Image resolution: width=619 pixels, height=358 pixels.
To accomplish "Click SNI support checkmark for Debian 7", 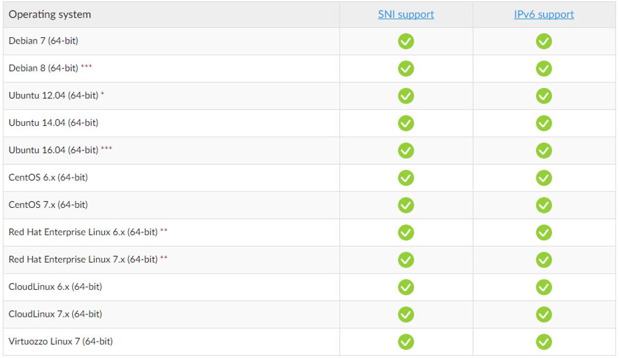I will click(405, 41).
